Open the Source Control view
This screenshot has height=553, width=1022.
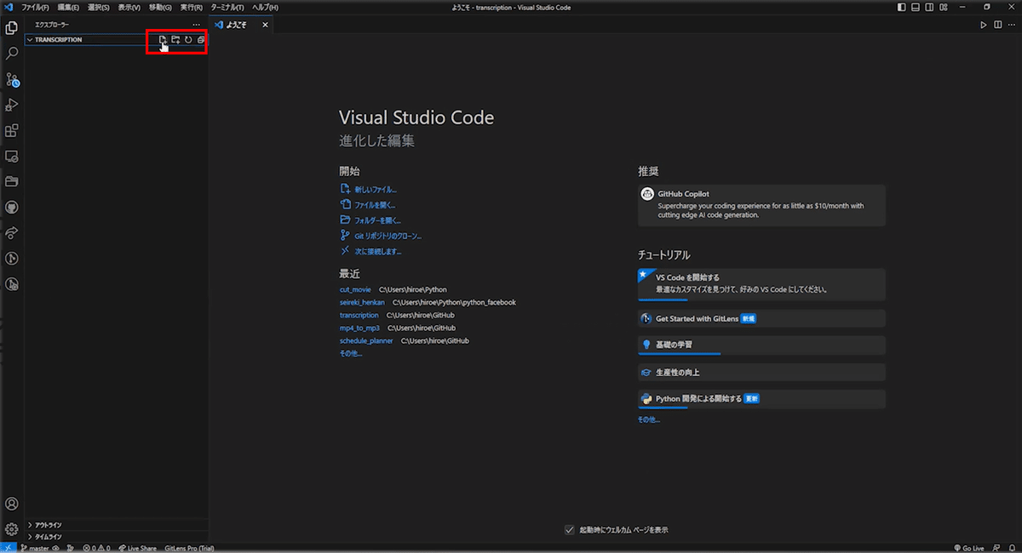tap(12, 79)
